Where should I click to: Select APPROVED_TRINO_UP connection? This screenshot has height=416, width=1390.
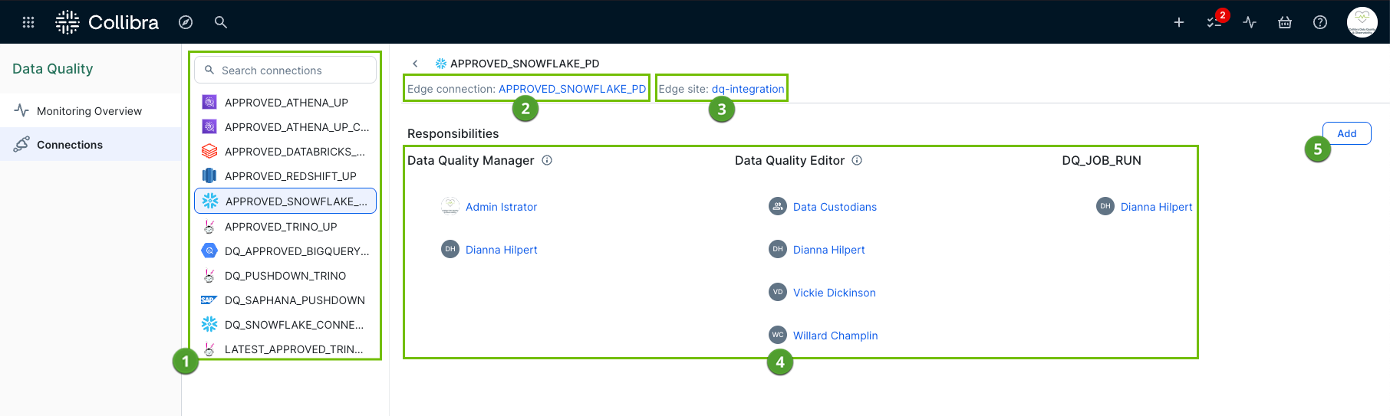(x=285, y=226)
